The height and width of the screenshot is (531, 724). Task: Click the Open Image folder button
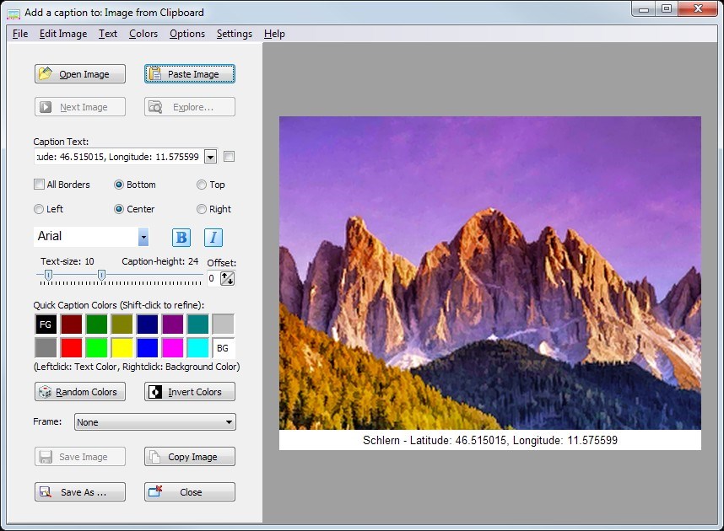[80, 74]
